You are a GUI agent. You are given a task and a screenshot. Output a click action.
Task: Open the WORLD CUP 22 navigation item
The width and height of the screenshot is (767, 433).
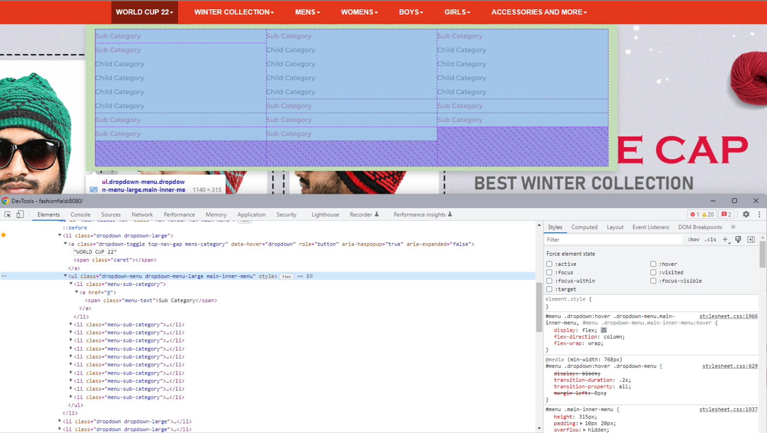[x=144, y=12]
